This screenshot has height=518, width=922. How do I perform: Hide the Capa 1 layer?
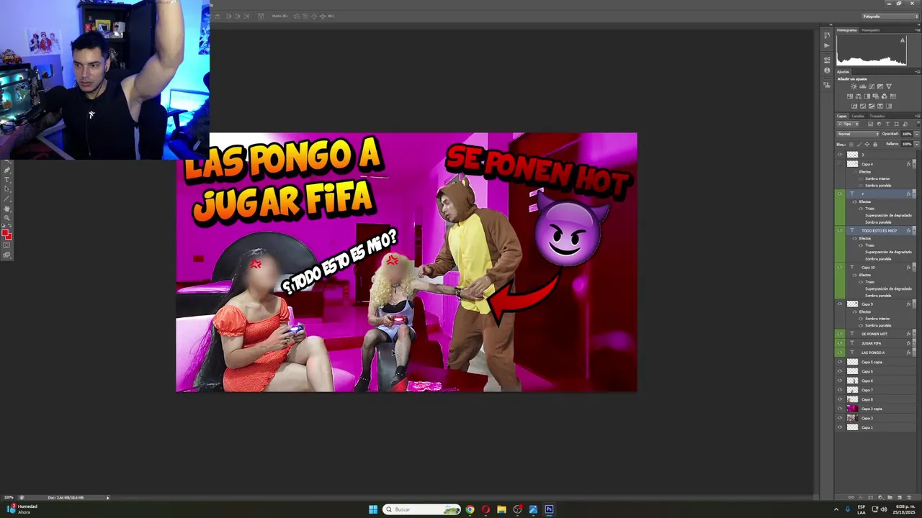pos(839,427)
